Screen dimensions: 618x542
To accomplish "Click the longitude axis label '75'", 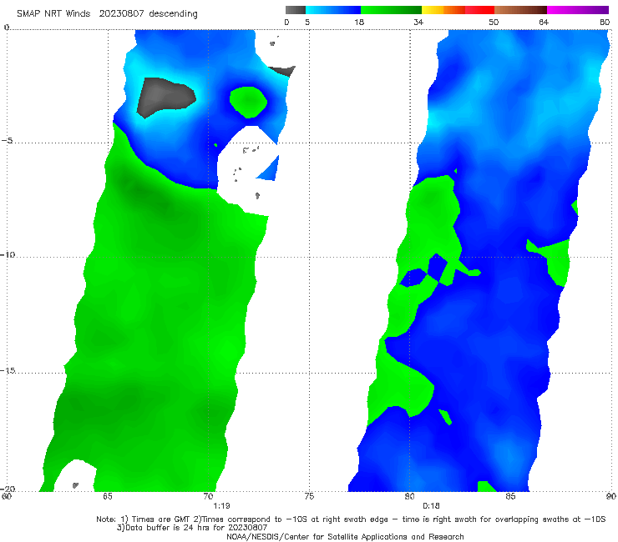I will point(309,496).
